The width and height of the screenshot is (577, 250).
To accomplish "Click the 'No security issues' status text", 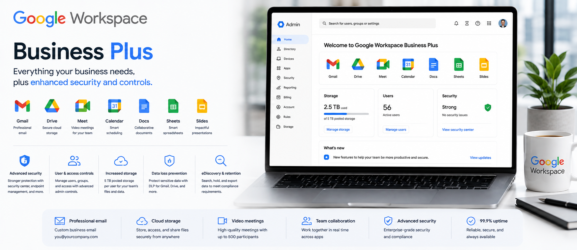I will [x=455, y=115].
